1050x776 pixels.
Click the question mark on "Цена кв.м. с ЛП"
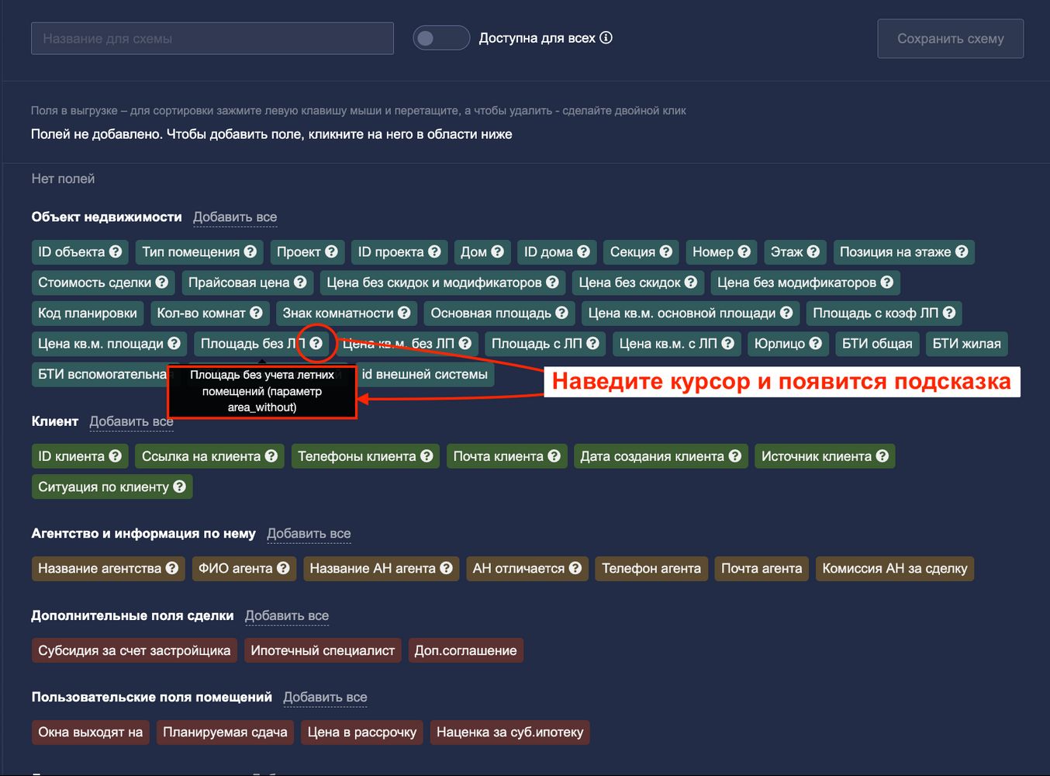728,343
